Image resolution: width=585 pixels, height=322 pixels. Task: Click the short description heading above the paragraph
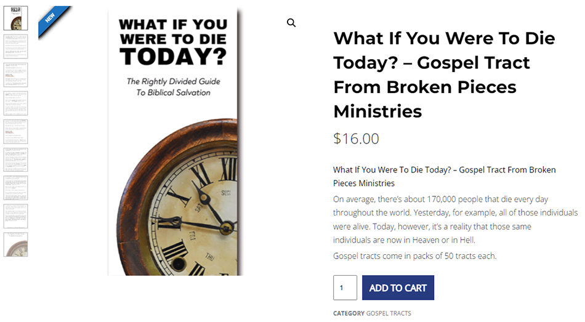click(443, 176)
